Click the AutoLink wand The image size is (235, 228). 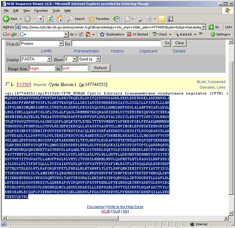click(176, 34)
